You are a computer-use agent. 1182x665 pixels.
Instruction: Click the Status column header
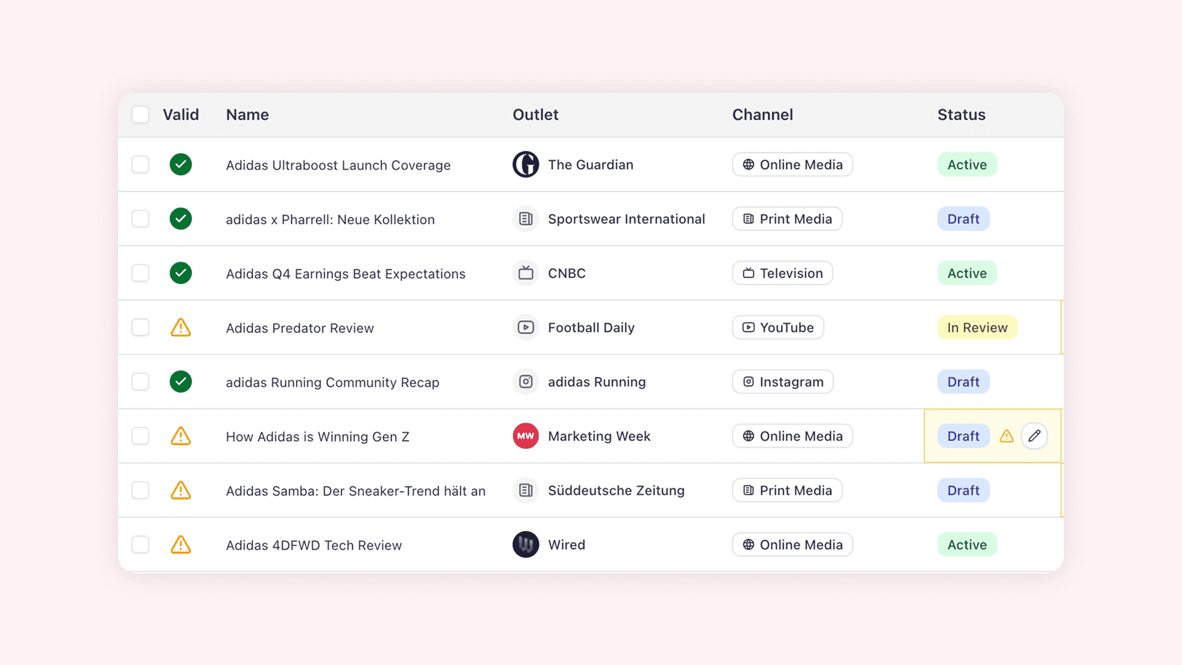[x=961, y=115]
